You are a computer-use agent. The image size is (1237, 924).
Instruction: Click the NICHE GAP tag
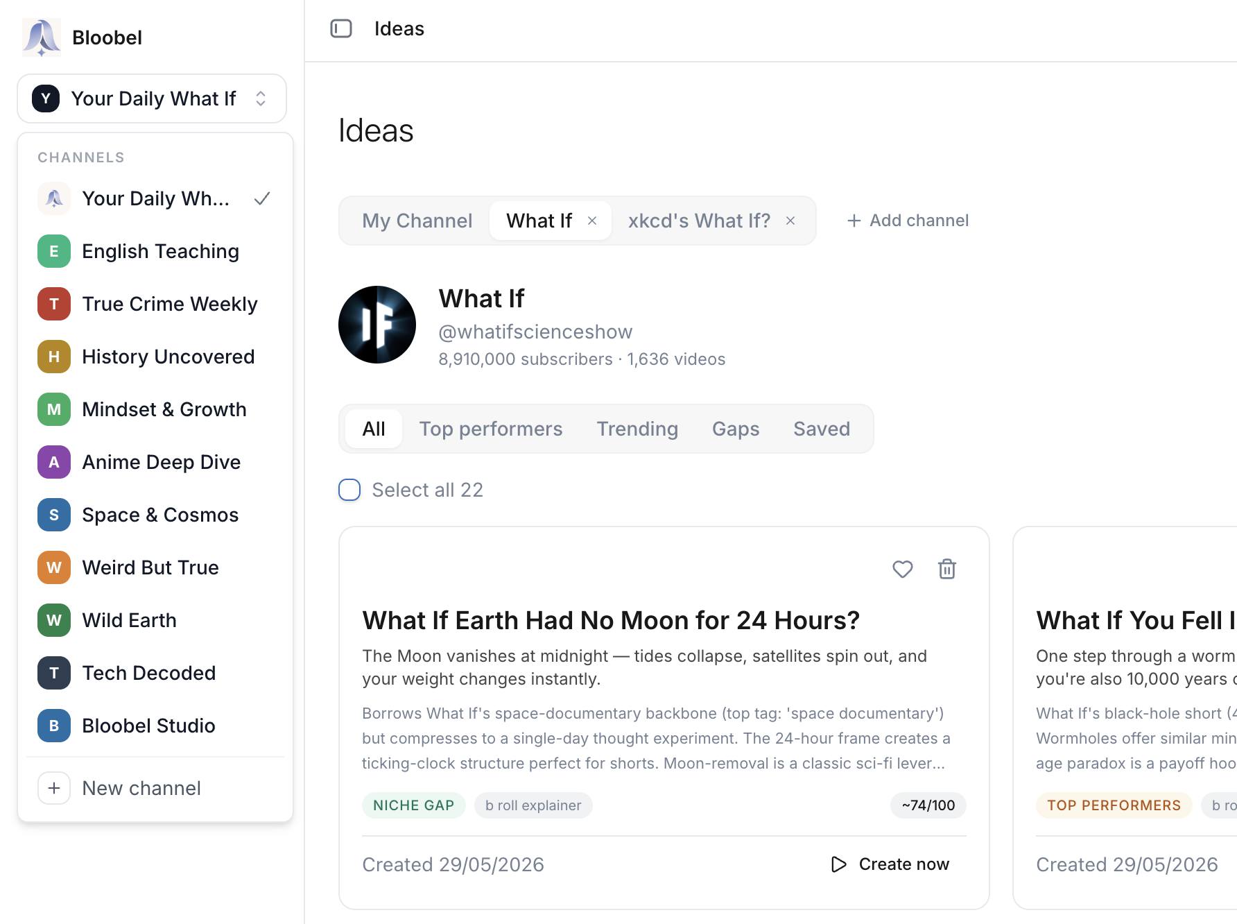[413, 805]
